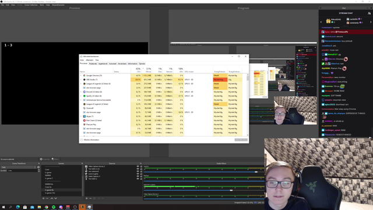
Task: Switch to League of Legends taskbar icon
Action: pos(82,207)
